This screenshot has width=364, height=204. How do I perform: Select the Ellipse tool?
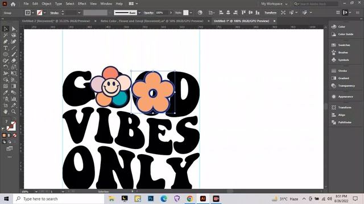tap(6, 54)
